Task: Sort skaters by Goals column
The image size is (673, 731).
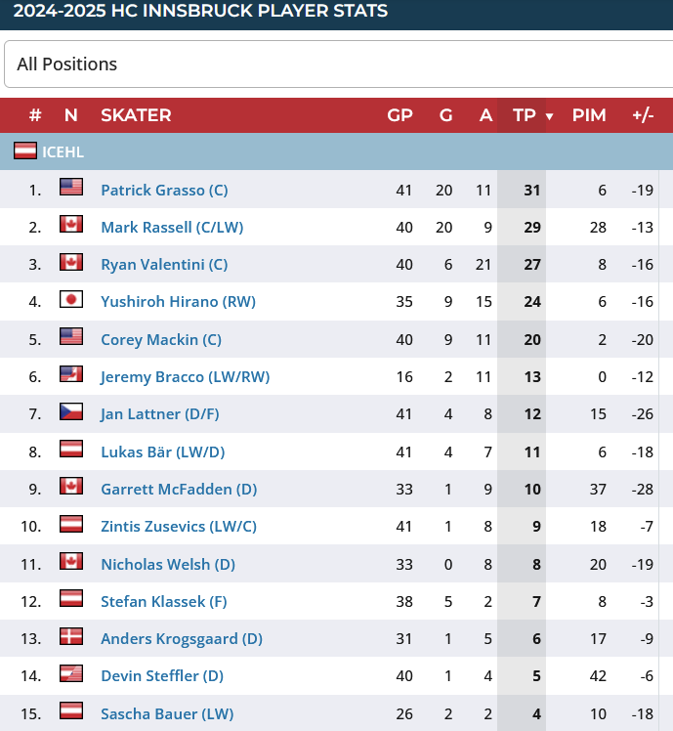Action: [446, 115]
